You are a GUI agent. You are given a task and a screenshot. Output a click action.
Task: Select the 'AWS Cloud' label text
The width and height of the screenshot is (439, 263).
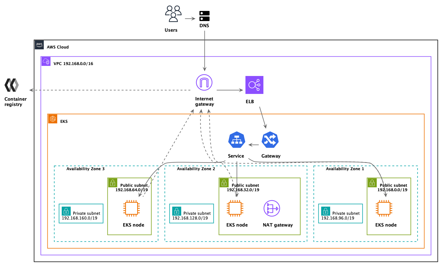click(x=58, y=47)
